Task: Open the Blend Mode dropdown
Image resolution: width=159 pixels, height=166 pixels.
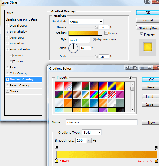Action: [x=86, y=22]
